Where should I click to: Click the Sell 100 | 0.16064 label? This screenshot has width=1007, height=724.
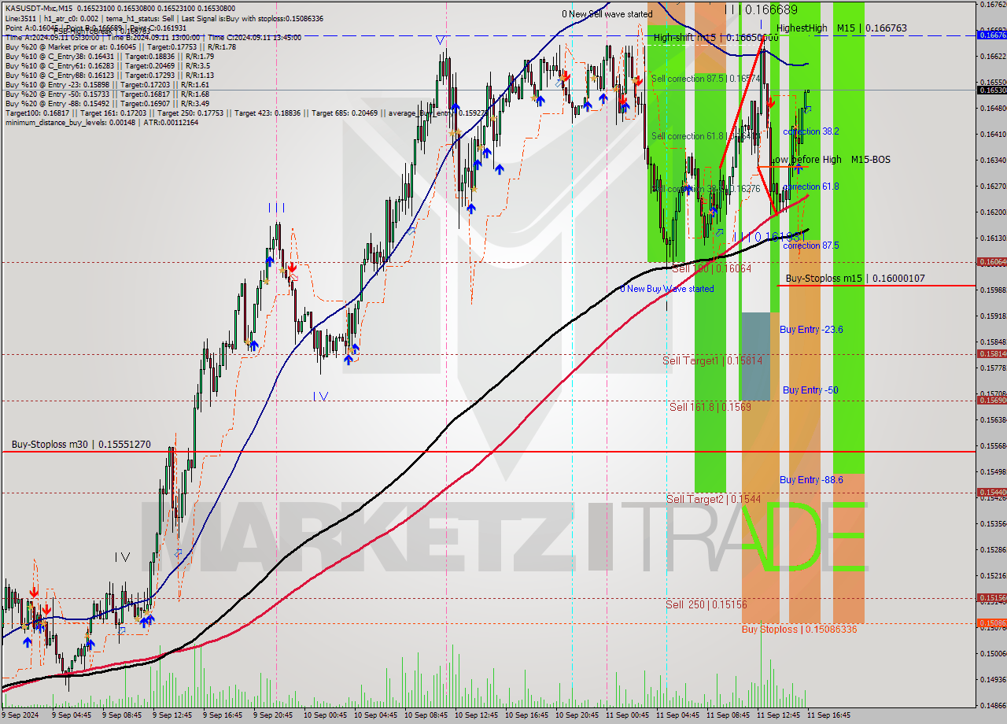click(711, 268)
